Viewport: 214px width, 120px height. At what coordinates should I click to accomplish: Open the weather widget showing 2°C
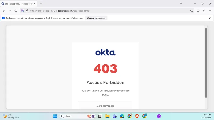(11, 116)
